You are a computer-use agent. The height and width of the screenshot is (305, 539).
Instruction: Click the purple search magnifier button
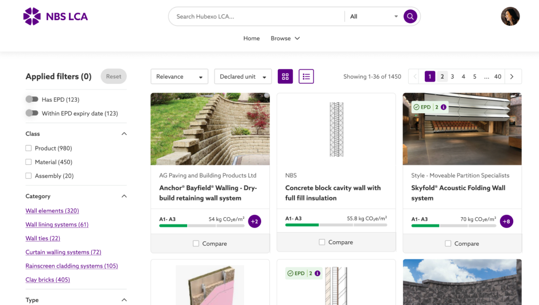tap(410, 16)
